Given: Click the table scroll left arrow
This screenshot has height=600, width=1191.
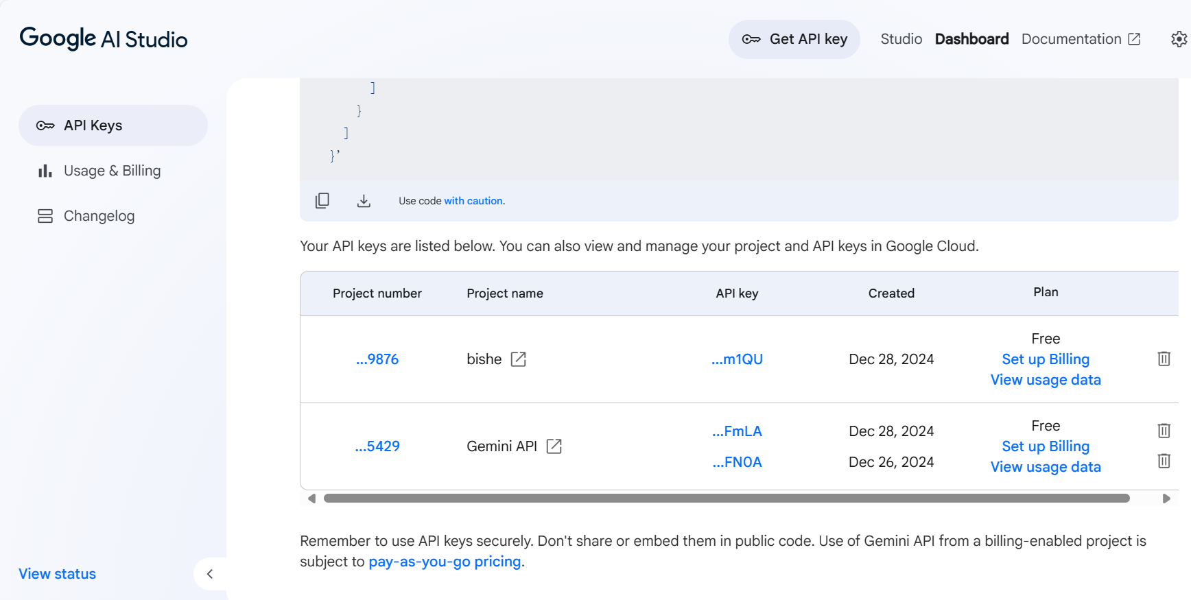Looking at the screenshot, I should (311, 499).
